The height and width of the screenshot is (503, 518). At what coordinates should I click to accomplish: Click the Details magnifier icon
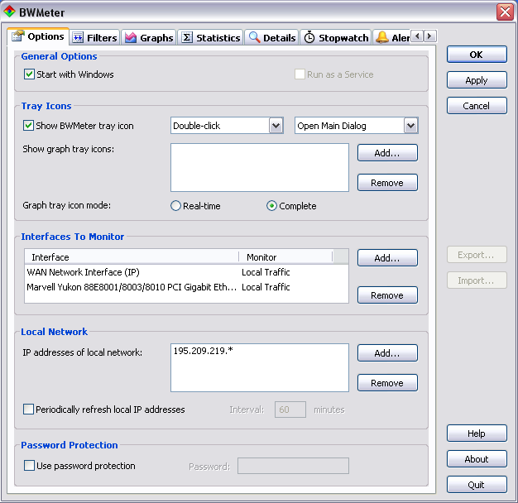click(x=254, y=38)
